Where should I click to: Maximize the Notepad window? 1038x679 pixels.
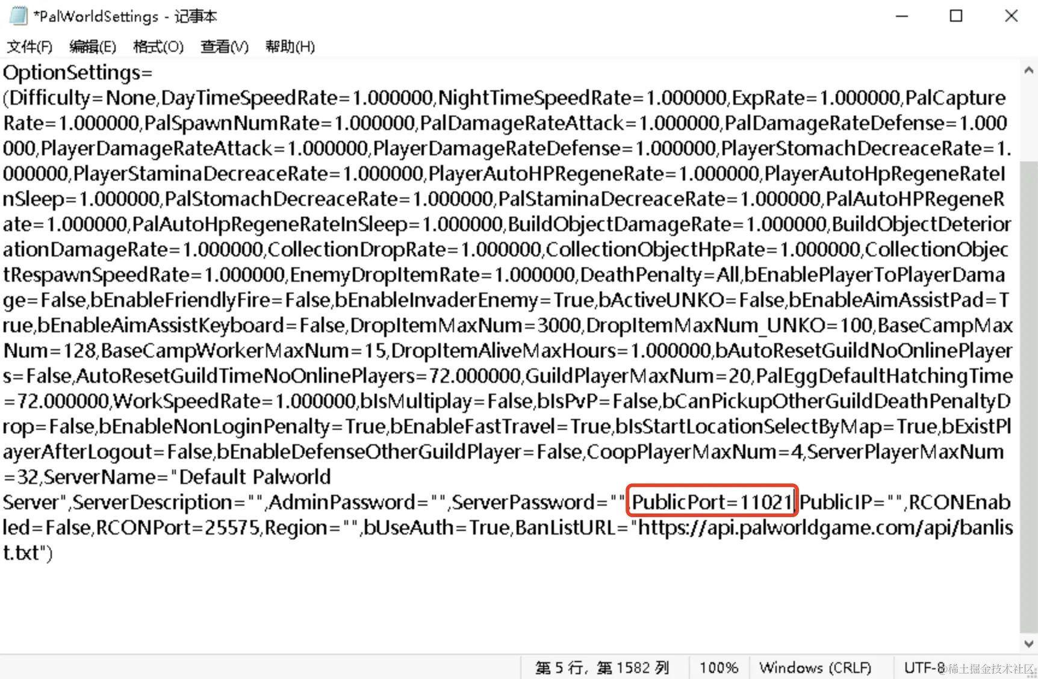click(956, 16)
